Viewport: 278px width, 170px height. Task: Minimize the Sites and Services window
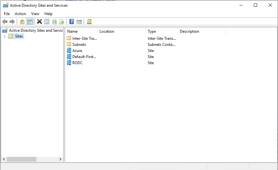[x=241, y=5]
